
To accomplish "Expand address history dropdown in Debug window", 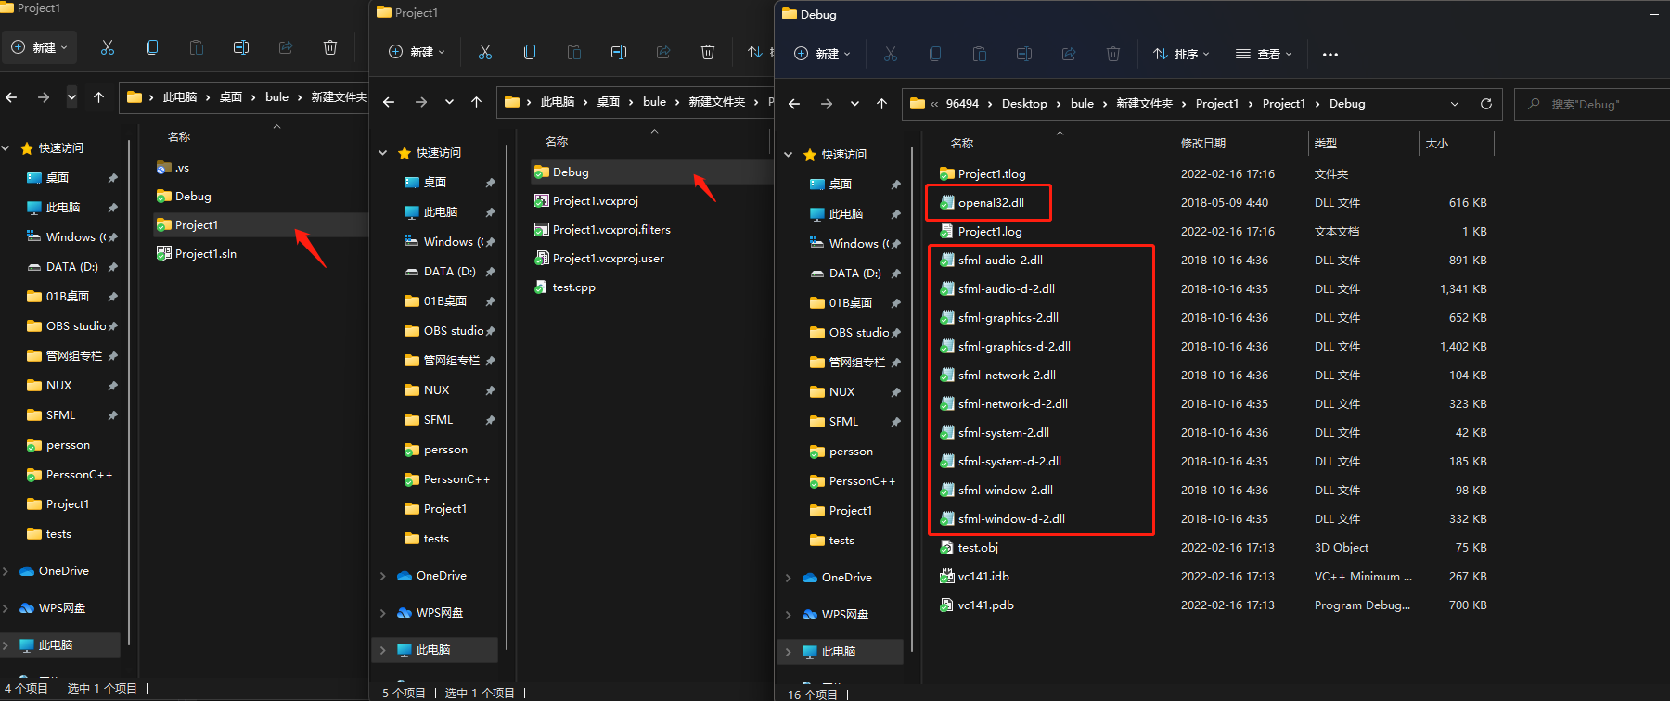I will tap(1455, 104).
